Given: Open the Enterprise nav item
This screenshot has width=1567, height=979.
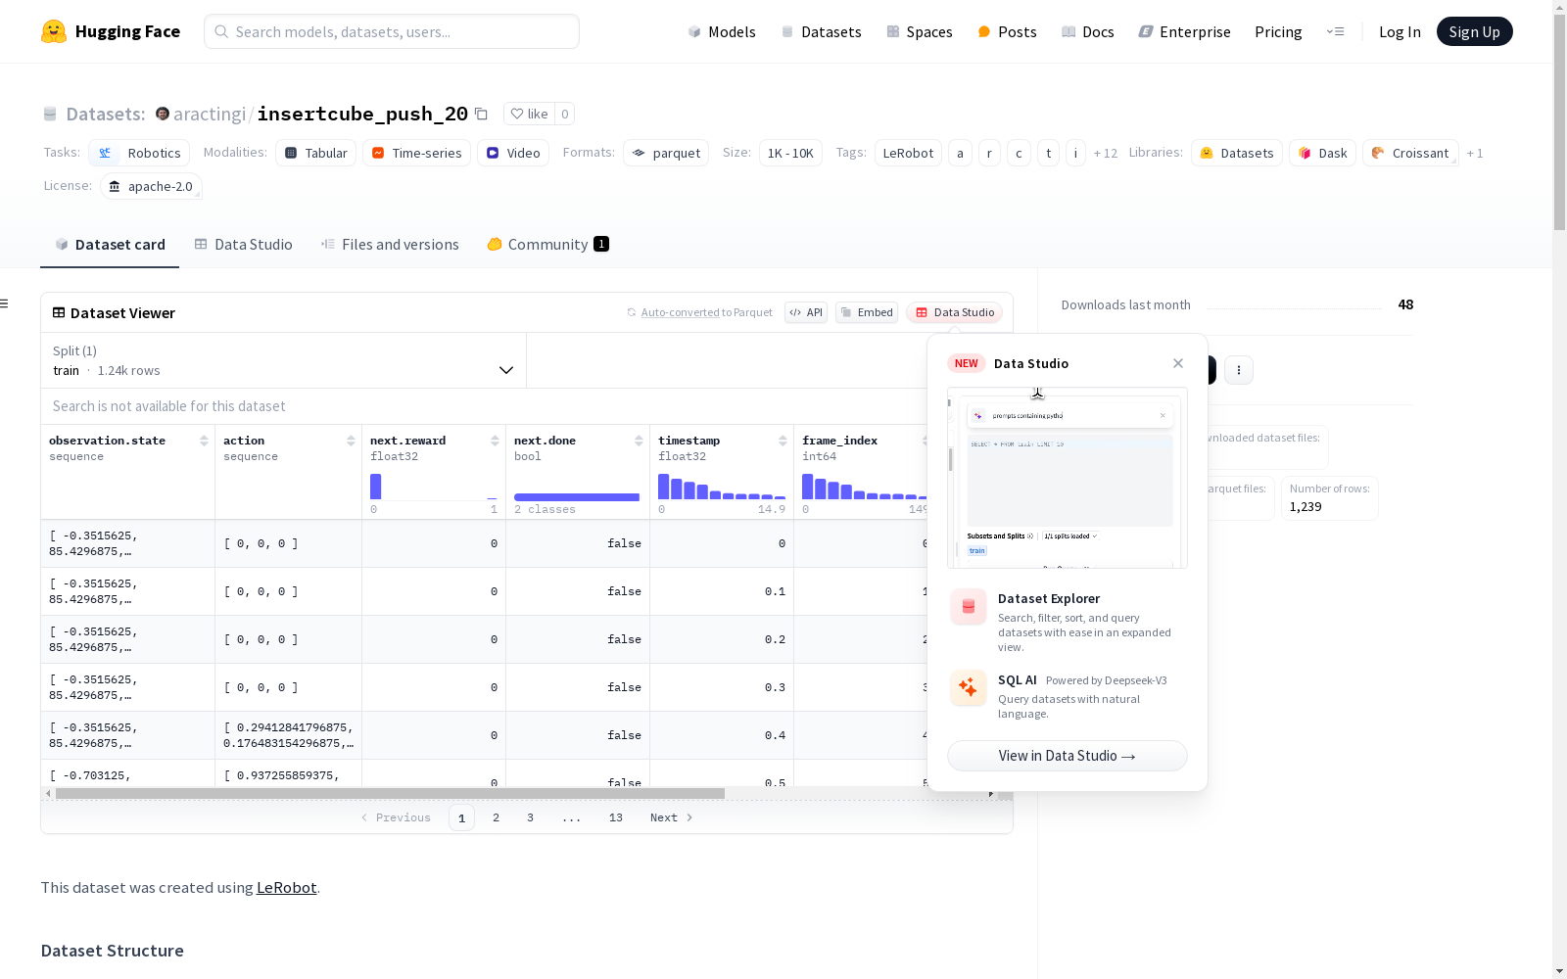Looking at the screenshot, I should pyautogui.click(x=1184, y=31).
